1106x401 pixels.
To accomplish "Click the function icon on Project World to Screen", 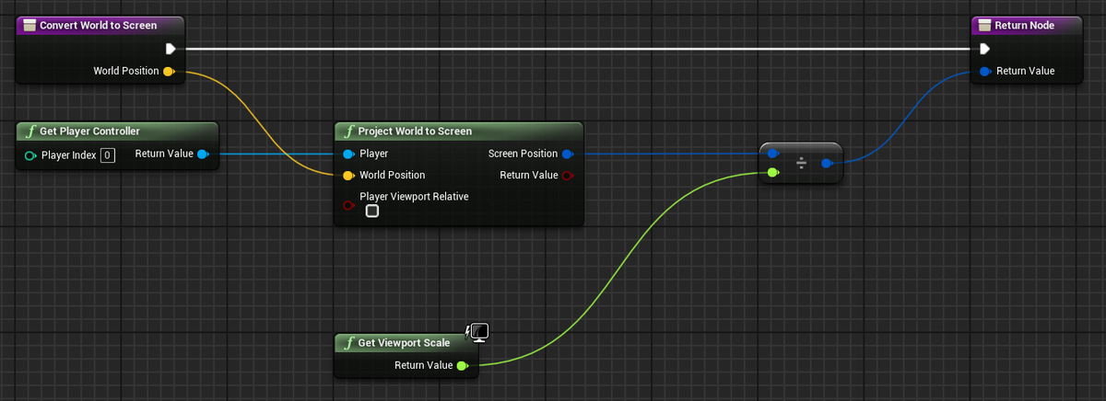I will pos(348,131).
